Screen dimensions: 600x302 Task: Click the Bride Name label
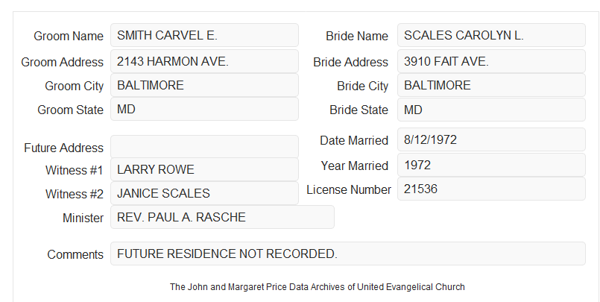click(357, 36)
